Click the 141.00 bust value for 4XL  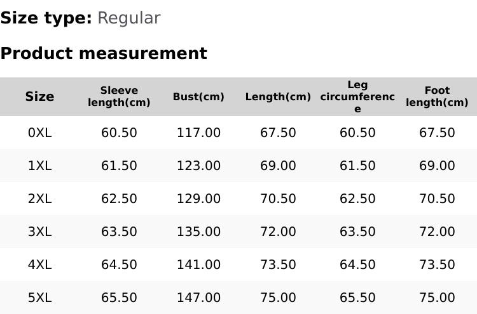click(198, 265)
